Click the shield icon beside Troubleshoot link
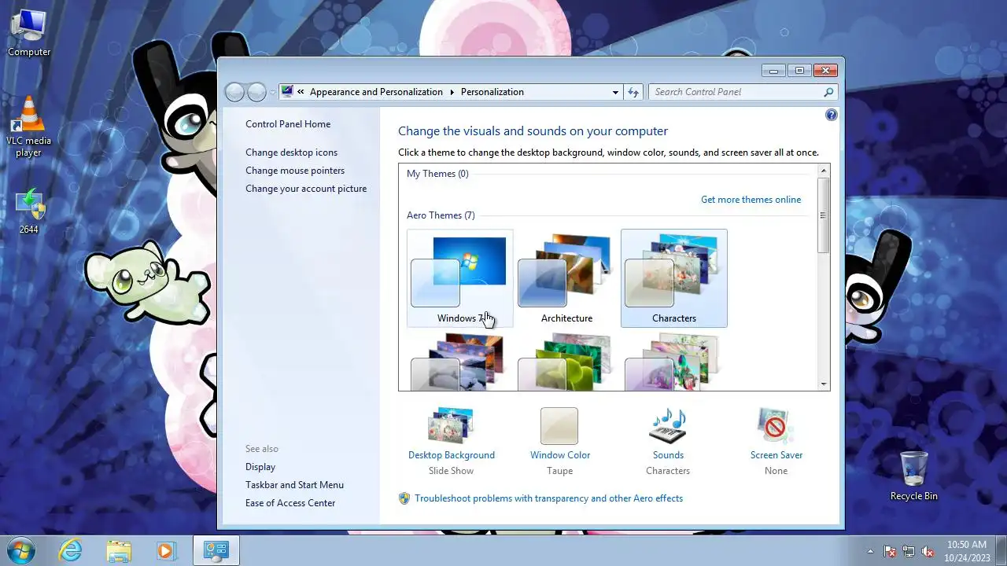The height and width of the screenshot is (566, 1007). click(404, 498)
